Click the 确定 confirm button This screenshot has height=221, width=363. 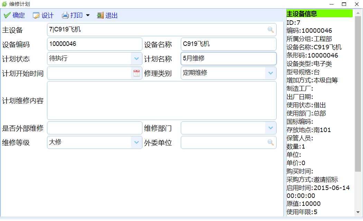[15, 16]
